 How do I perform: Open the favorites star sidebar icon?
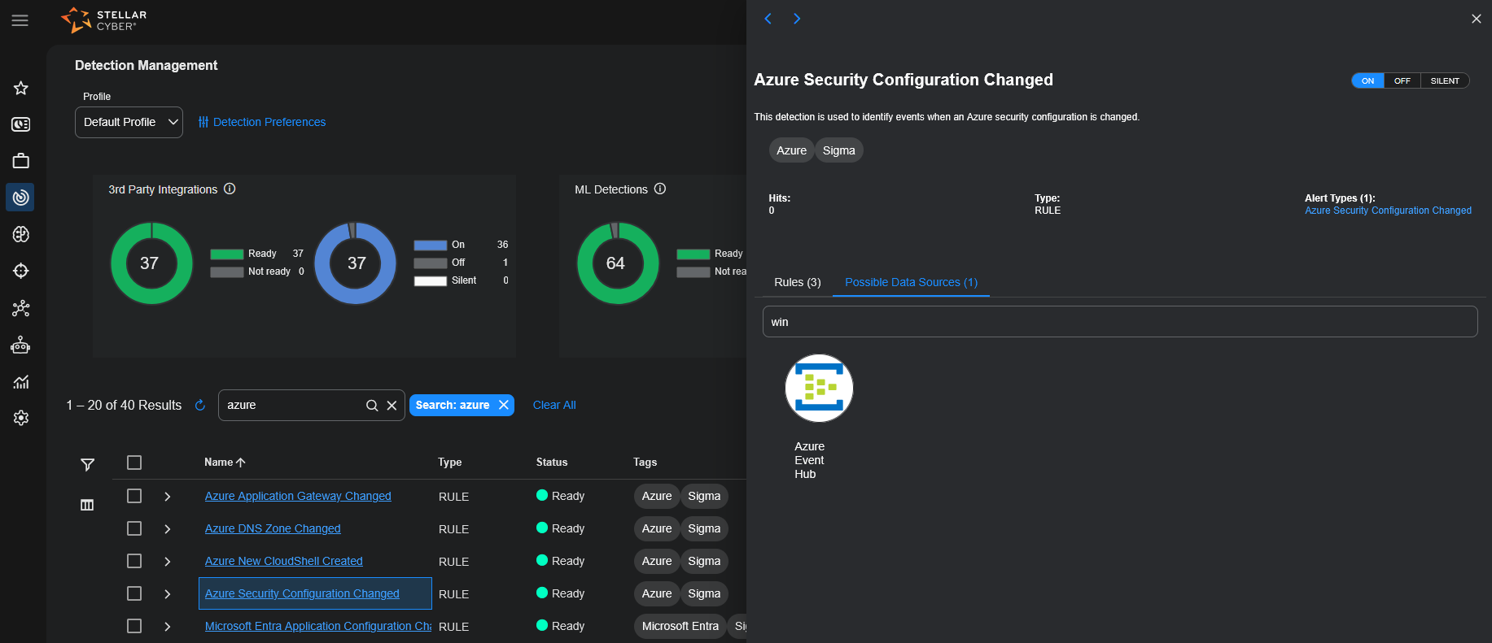tap(21, 88)
